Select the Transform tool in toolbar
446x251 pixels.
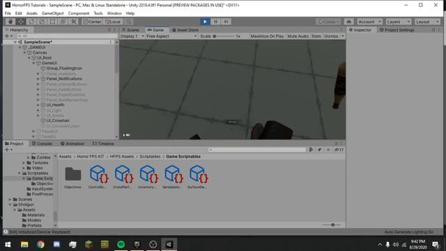coord(63,22)
